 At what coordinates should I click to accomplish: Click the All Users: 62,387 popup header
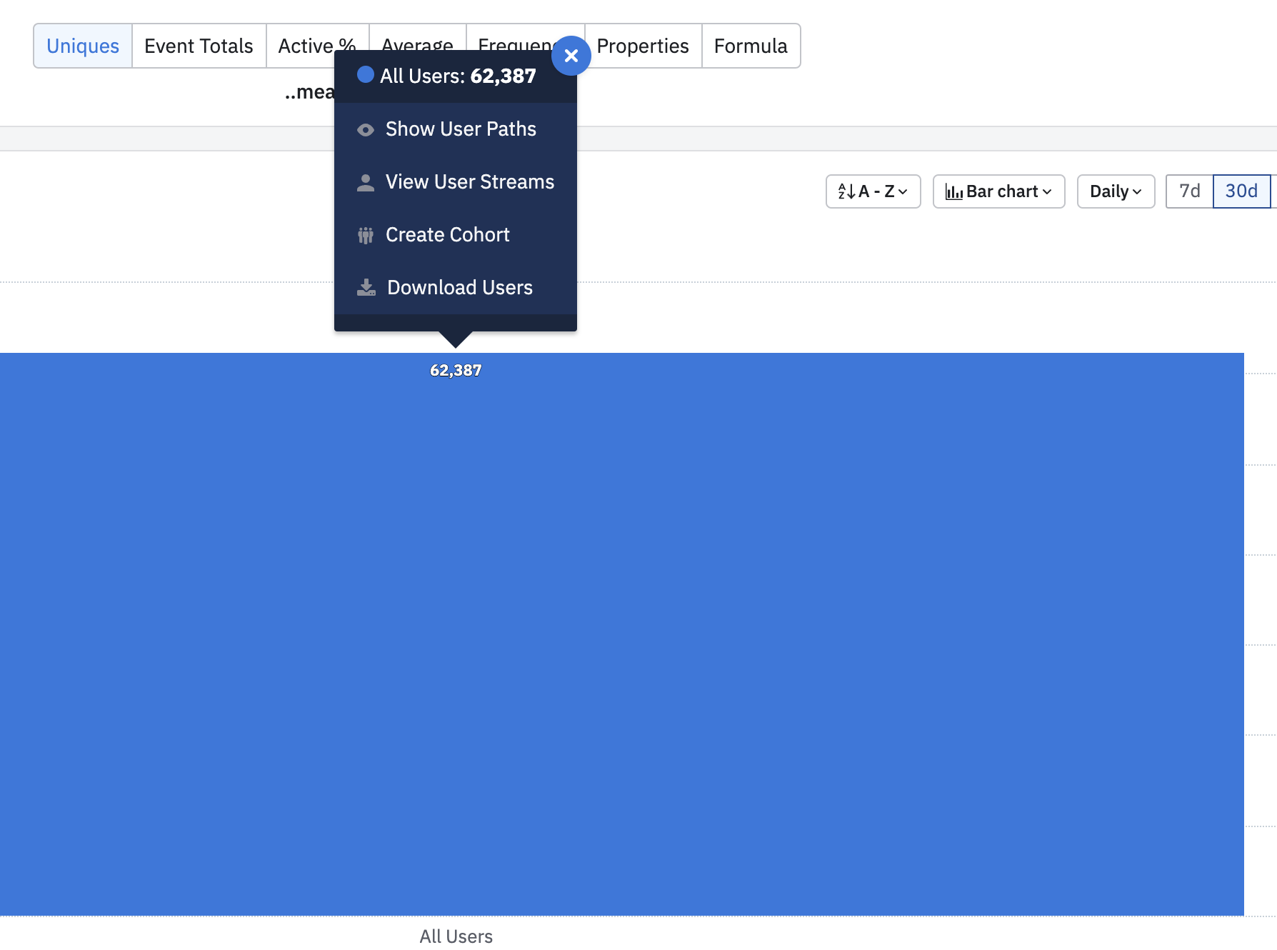click(456, 76)
